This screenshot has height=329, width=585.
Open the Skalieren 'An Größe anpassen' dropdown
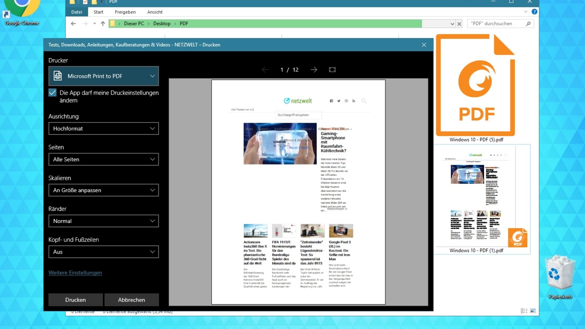(103, 190)
